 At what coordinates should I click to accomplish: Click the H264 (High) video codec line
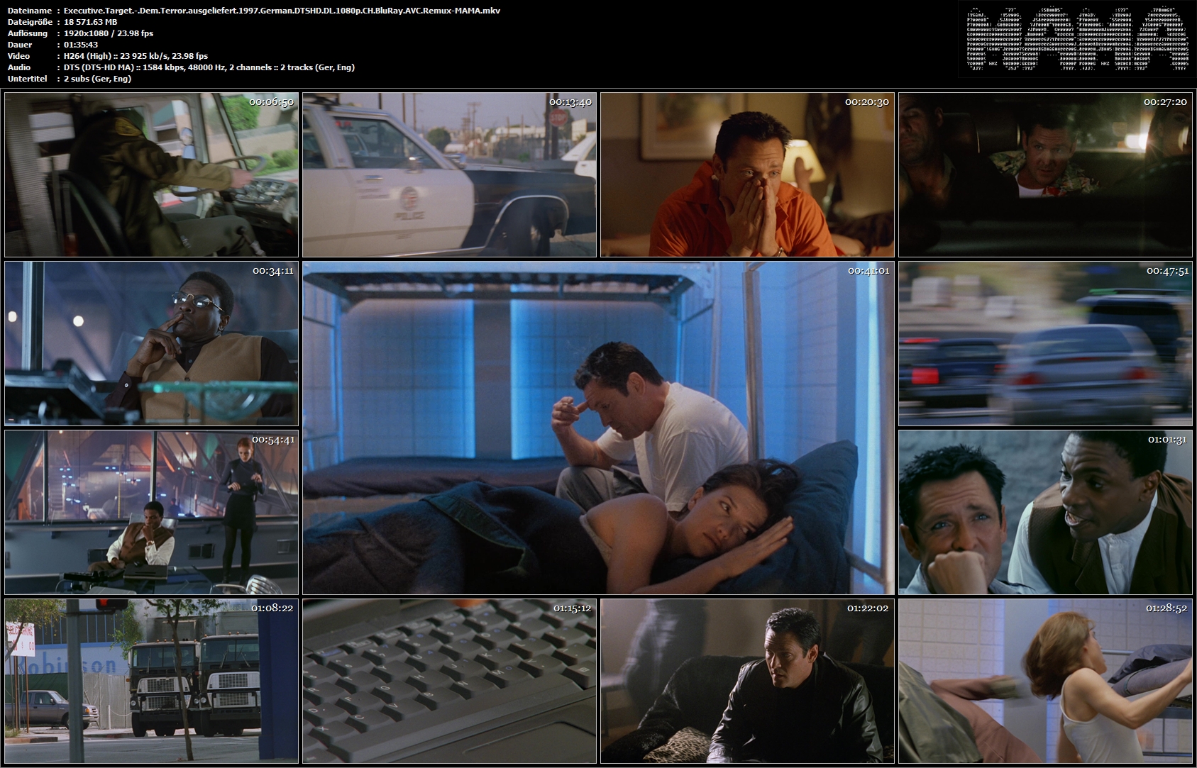pos(136,56)
